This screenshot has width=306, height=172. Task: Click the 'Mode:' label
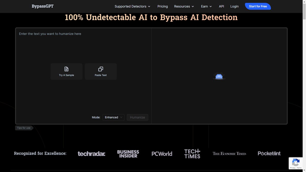[96, 117]
